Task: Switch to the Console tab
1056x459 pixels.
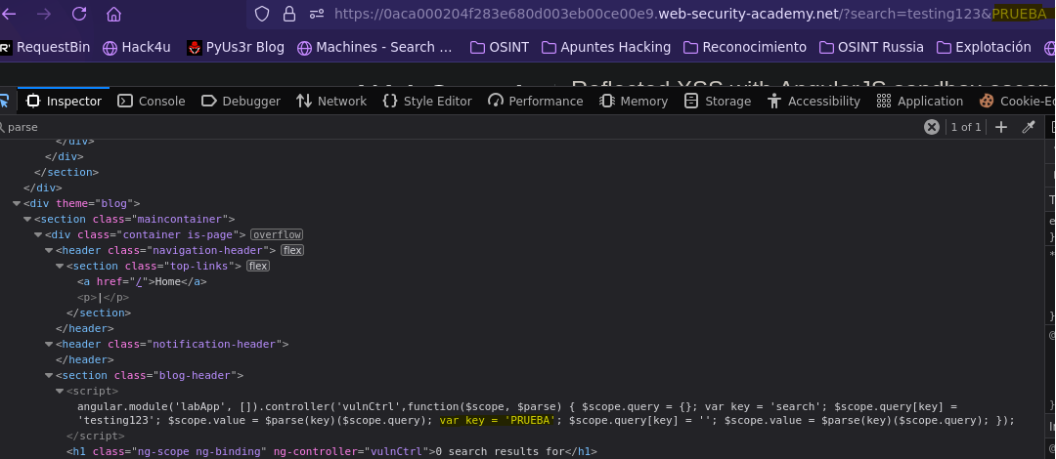Action: (x=151, y=101)
